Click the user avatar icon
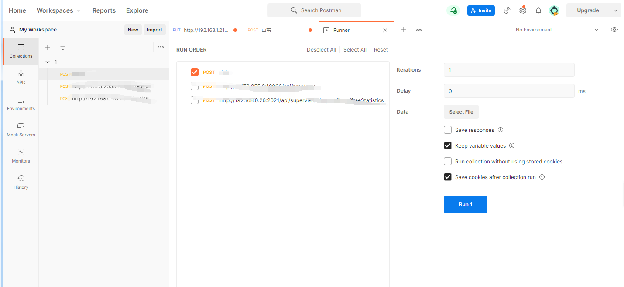The height and width of the screenshot is (287, 624). point(554,10)
